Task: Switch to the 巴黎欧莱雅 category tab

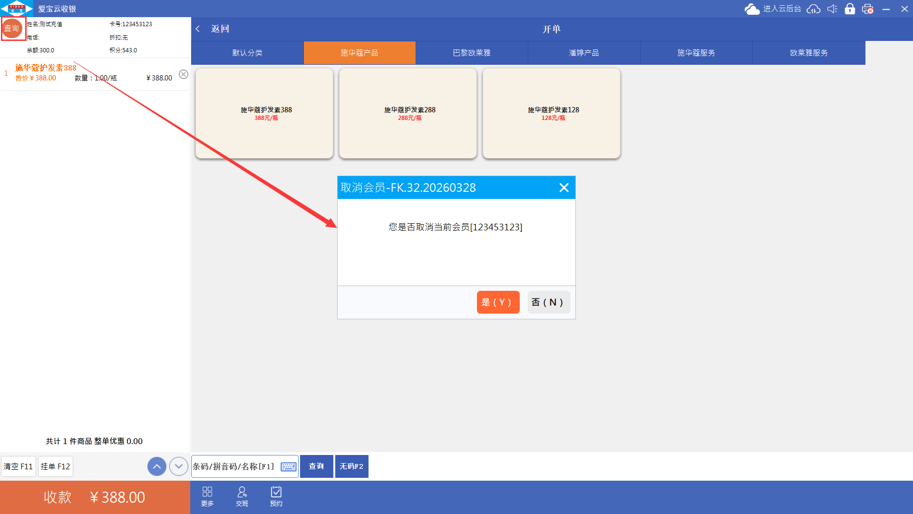Action: (472, 53)
